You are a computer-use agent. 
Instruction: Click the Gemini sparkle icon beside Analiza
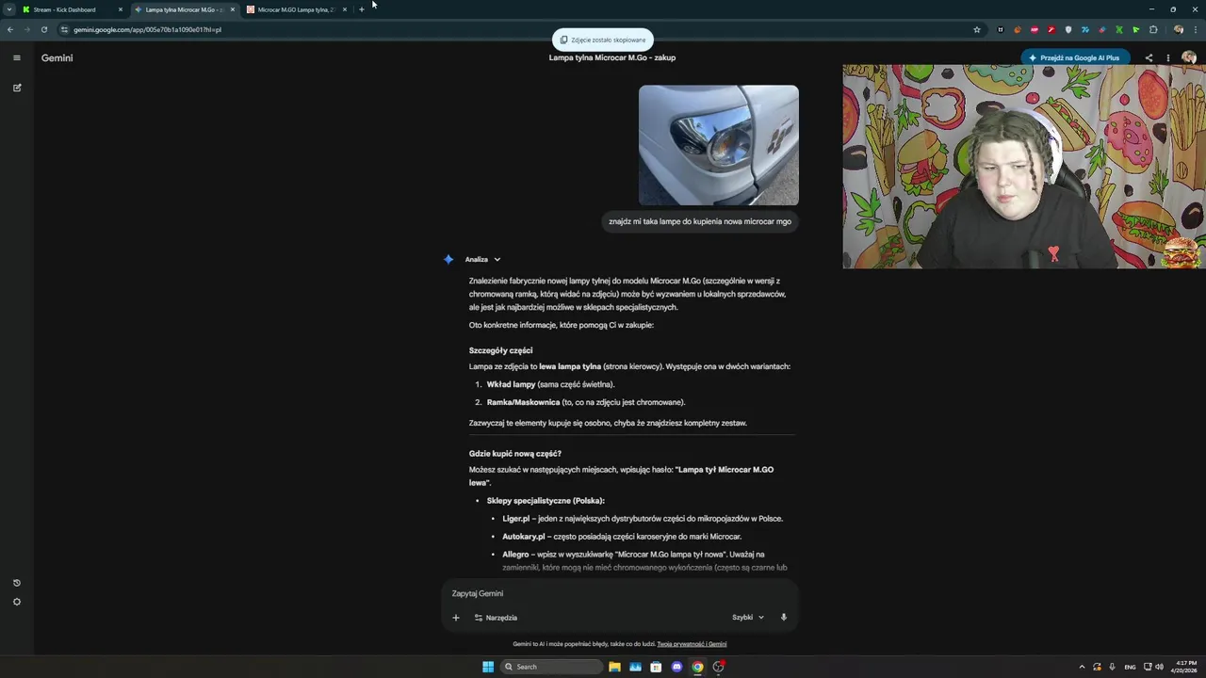point(448,259)
